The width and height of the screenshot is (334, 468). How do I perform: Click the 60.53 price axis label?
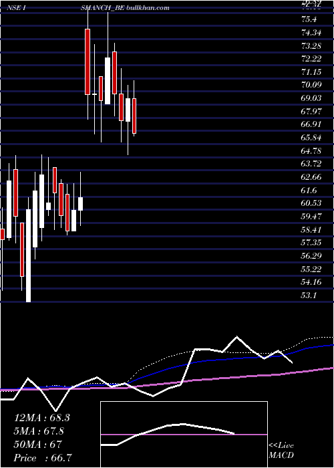(311, 203)
